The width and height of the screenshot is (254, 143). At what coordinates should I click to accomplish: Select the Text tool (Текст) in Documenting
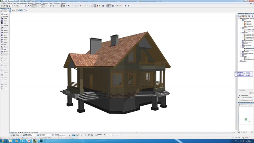pyautogui.click(x=4, y=60)
